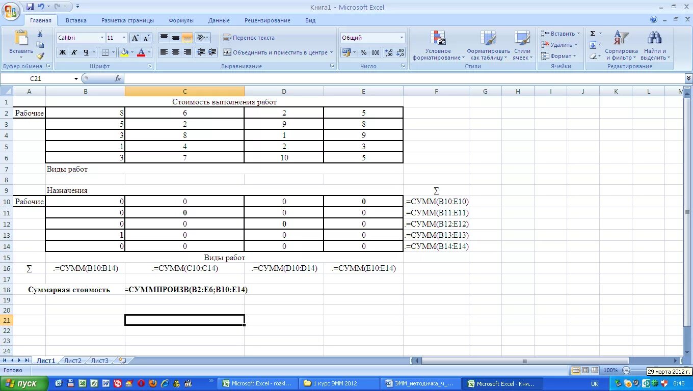This screenshot has width=693, height=391.
Task: Apply the 000 comma style format
Action: [376, 52]
